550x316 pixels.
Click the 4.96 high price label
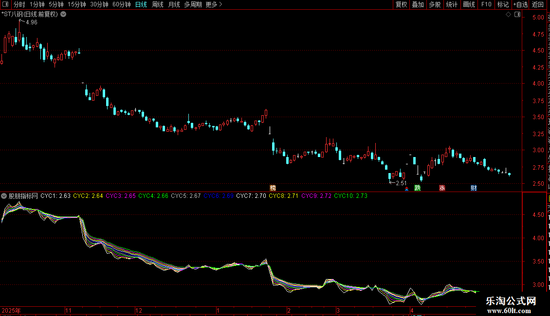tap(32, 22)
